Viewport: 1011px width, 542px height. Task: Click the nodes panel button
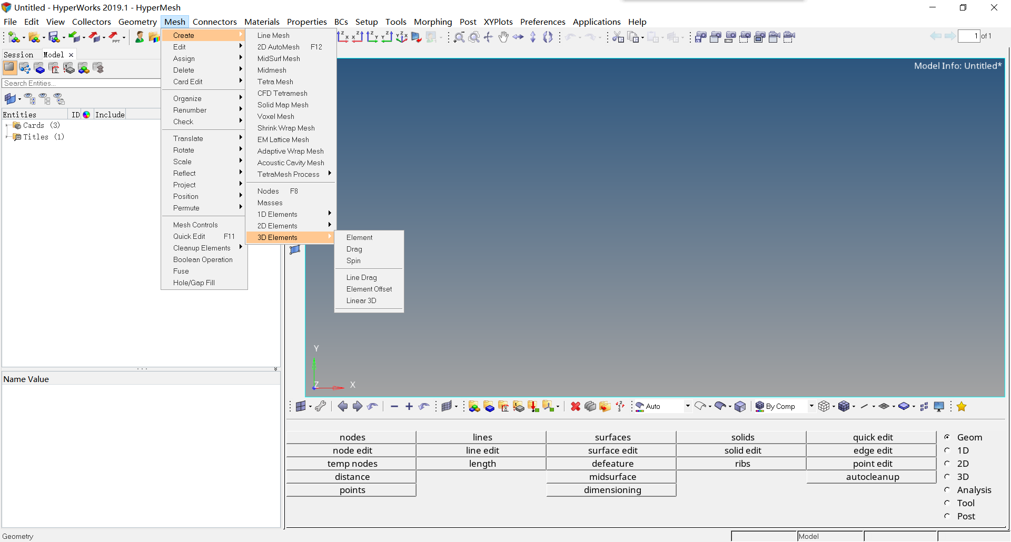(x=352, y=437)
